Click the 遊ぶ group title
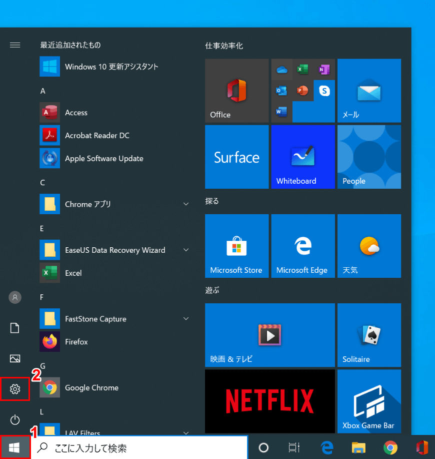435x459 pixels. (212, 290)
